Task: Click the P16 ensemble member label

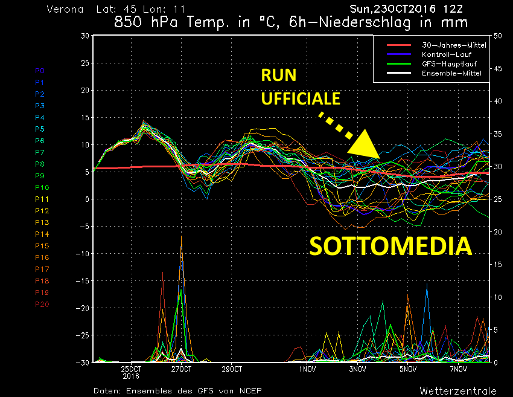Action: click(42, 257)
